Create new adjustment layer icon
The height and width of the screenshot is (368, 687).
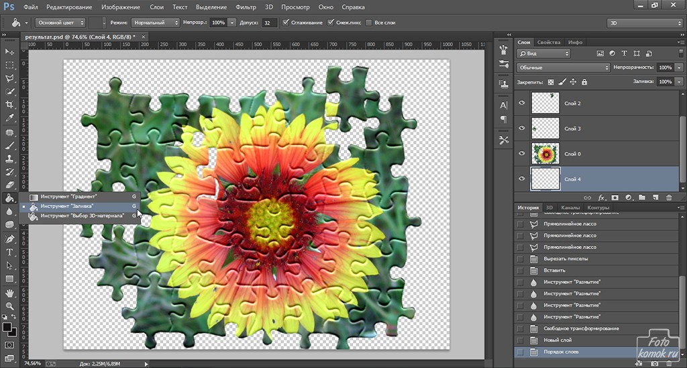click(x=628, y=198)
